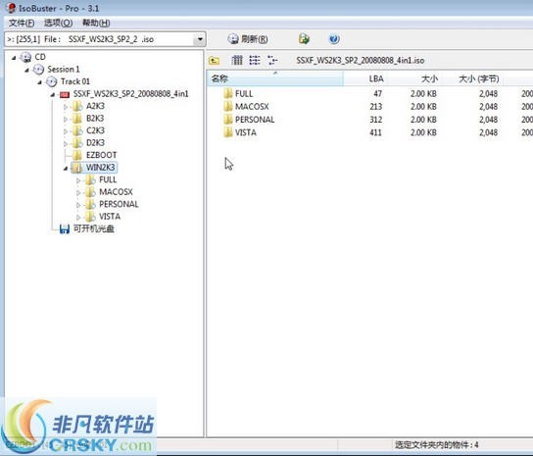Select the B2K3 folder icon
533x456 pixels.
(77, 119)
